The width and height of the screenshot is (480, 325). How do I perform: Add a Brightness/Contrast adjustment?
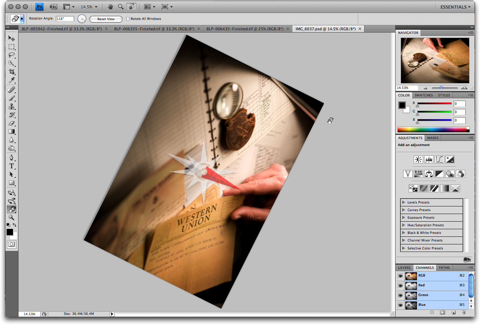(x=418, y=159)
